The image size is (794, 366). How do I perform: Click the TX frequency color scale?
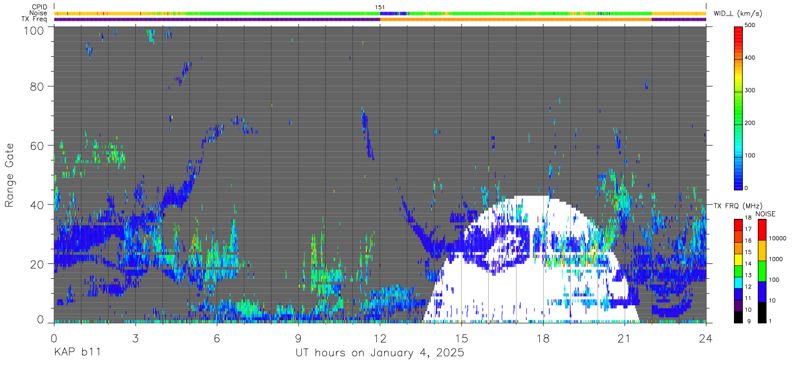pos(738,271)
